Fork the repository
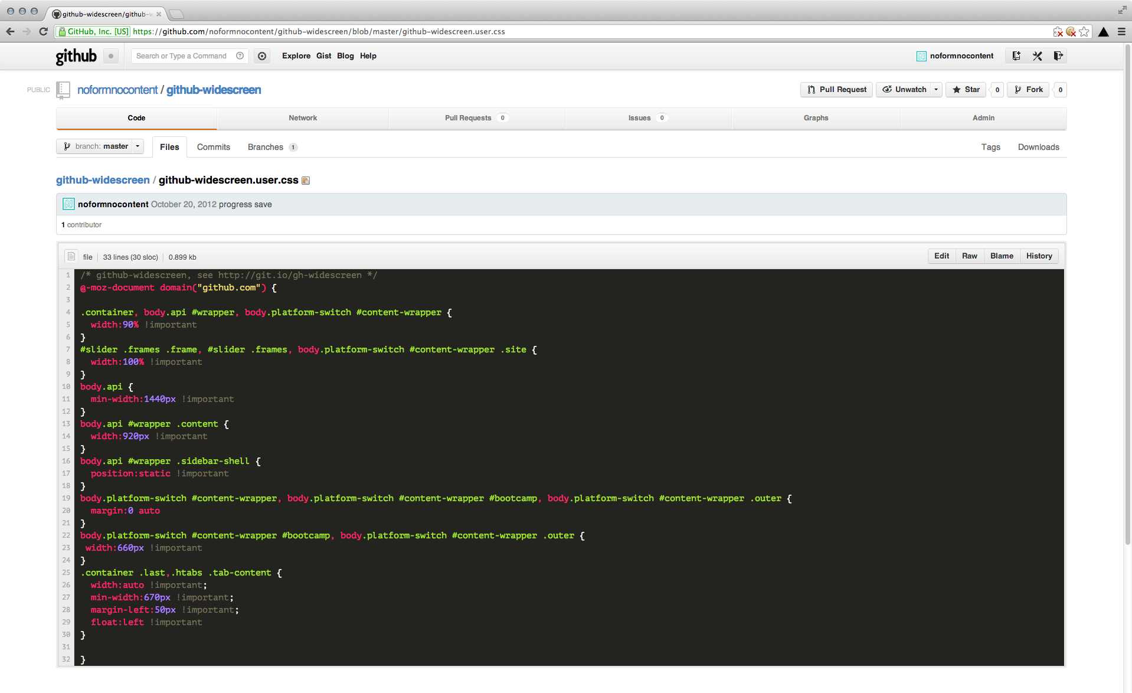The width and height of the screenshot is (1132, 693). (x=1028, y=90)
